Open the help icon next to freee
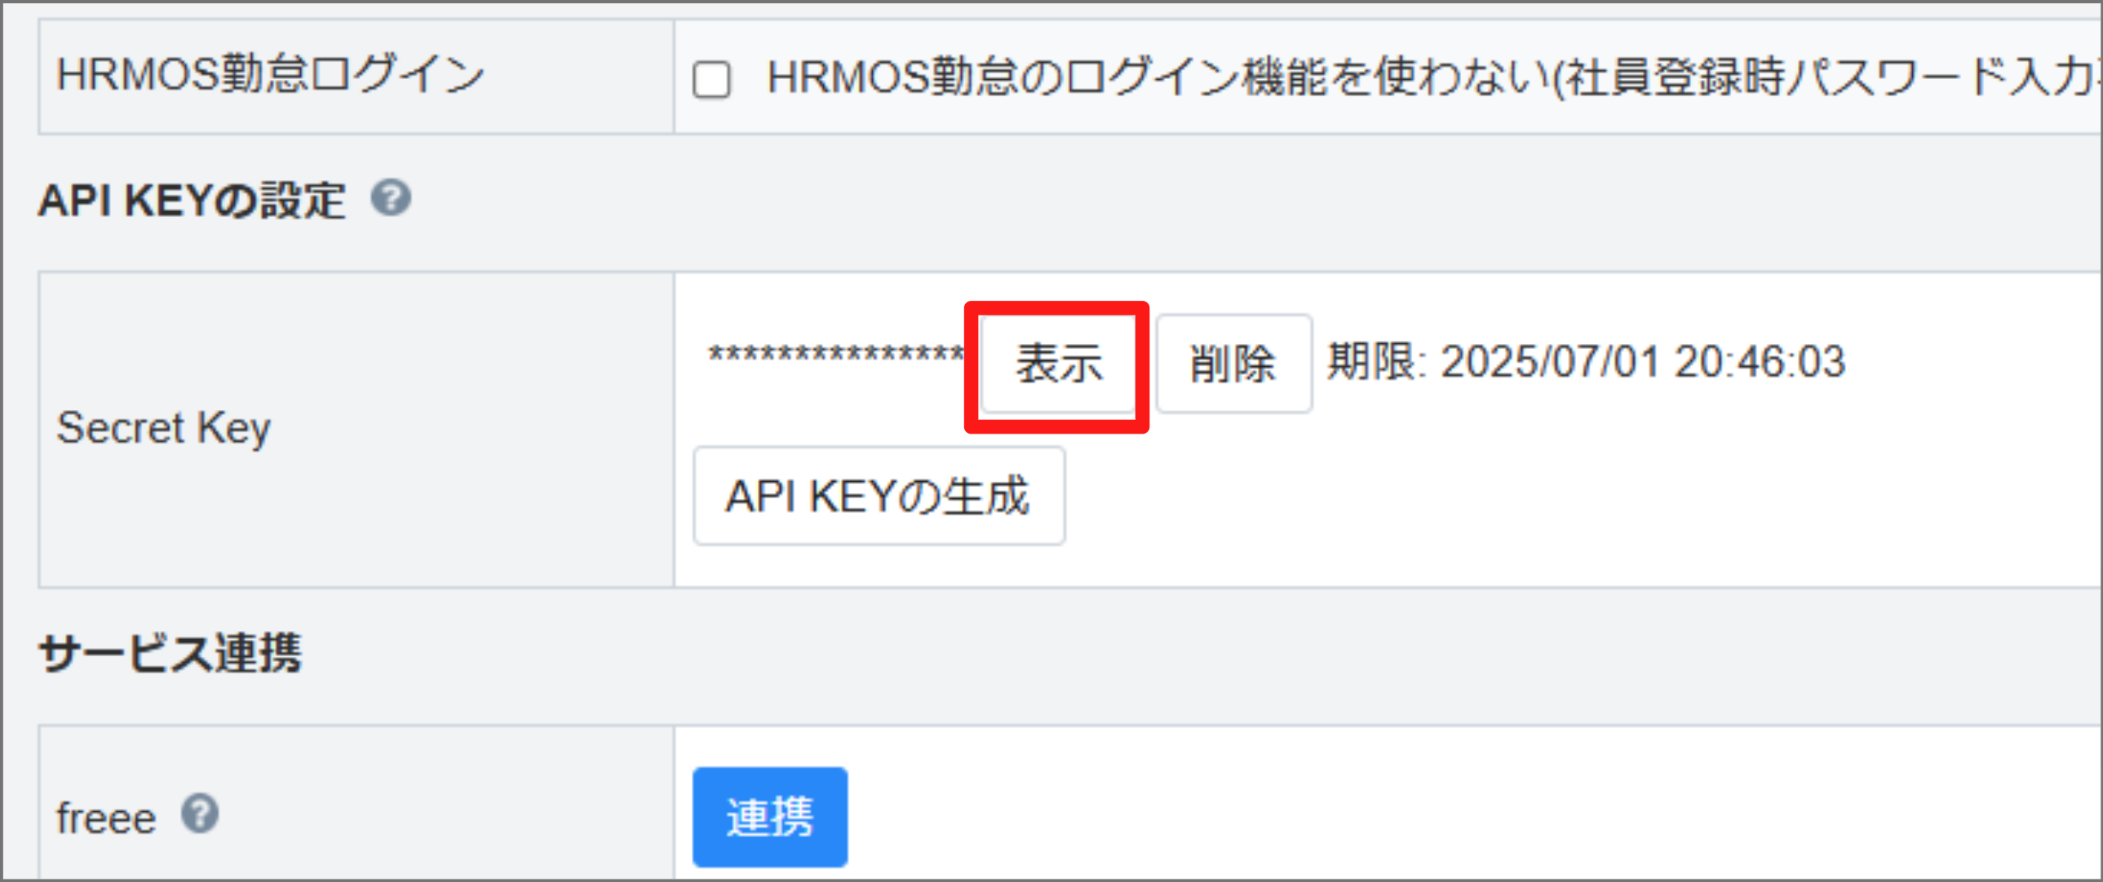 tap(200, 814)
